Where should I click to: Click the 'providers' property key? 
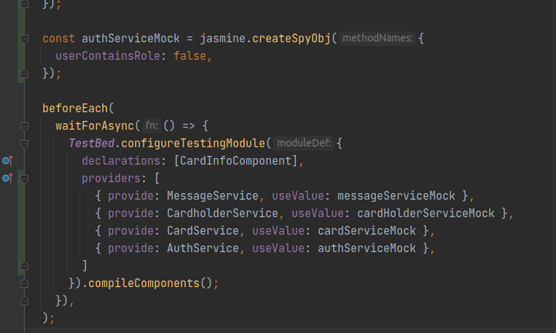click(x=111, y=178)
